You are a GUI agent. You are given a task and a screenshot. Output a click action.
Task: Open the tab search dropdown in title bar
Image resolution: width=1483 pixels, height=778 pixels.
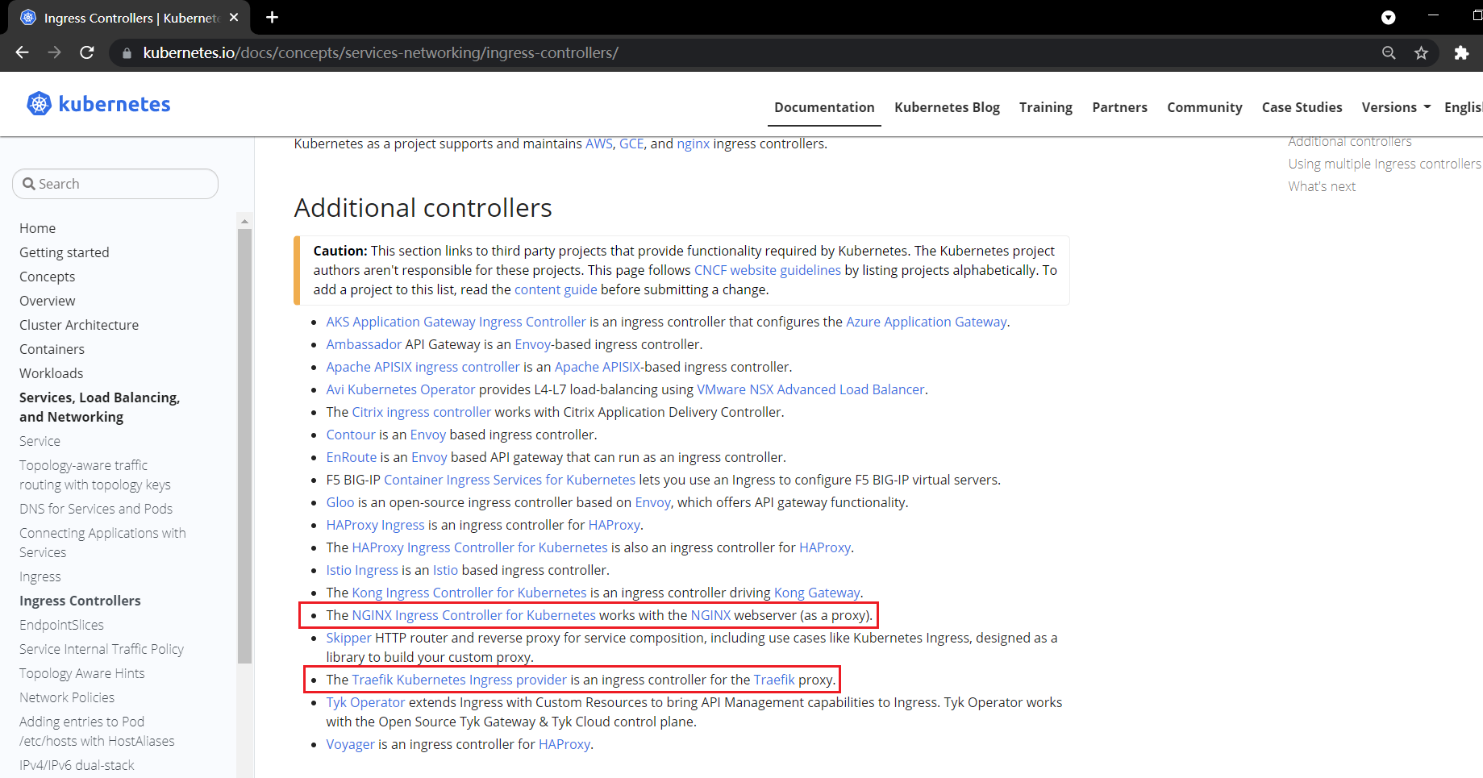pyautogui.click(x=1389, y=18)
